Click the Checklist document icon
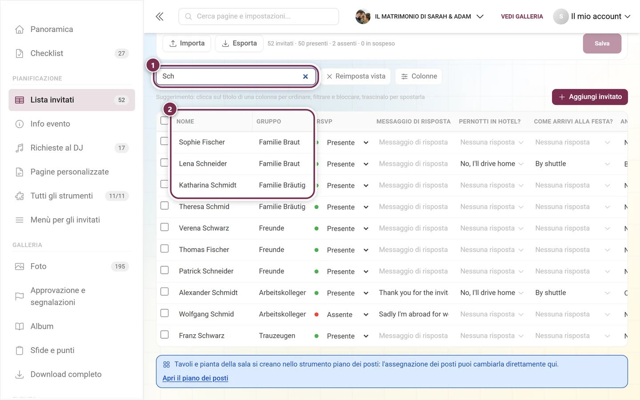Viewport: 640px width, 400px height. pyautogui.click(x=20, y=53)
